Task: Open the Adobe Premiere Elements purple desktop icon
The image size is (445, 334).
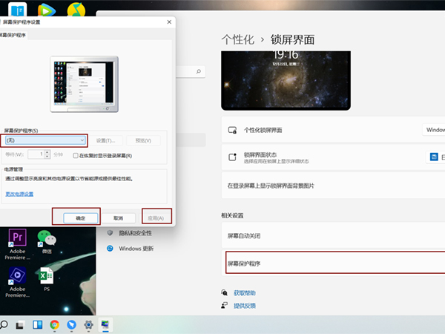Action: coord(17,282)
